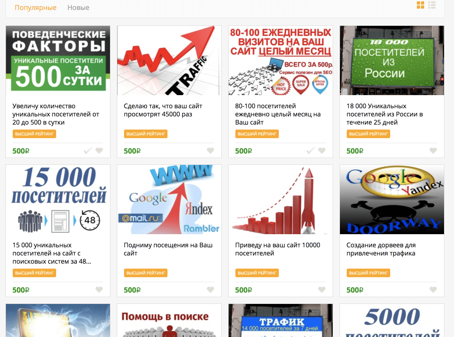Switch to list view layout icon
The height and width of the screenshot is (337, 454).
pos(432,5)
